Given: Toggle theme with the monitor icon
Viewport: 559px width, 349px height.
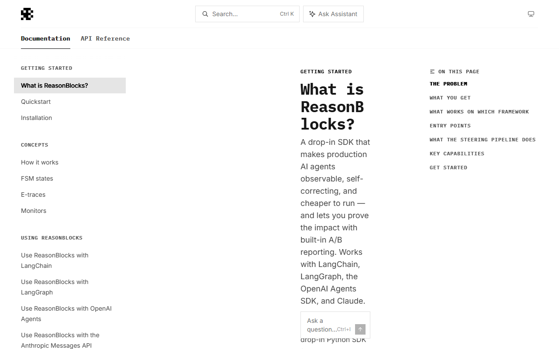Looking at the screenshot, I should (531, 14).
